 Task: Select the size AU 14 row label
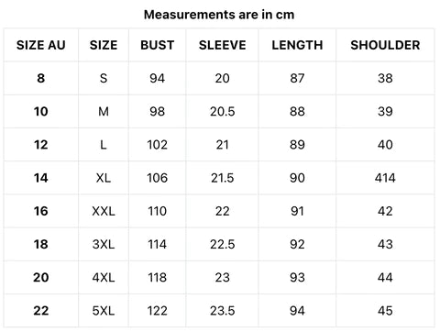click(41, 178)
